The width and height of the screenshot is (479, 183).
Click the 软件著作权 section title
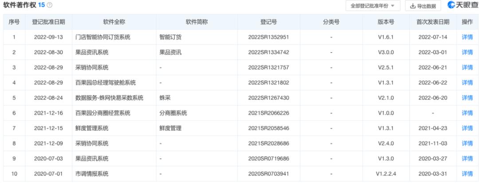click(20, 5)
